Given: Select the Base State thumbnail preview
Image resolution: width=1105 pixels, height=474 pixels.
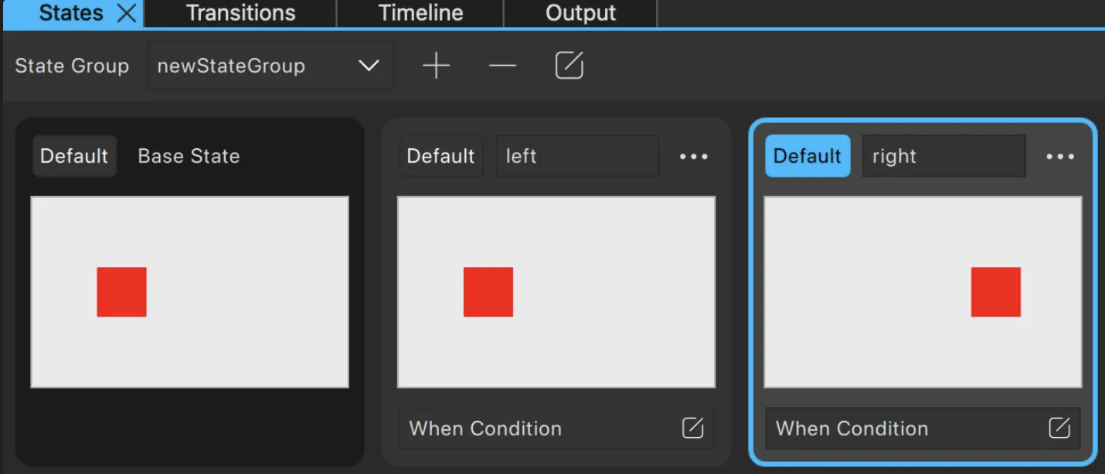Looking at the screenshot, I should point(189,292).
